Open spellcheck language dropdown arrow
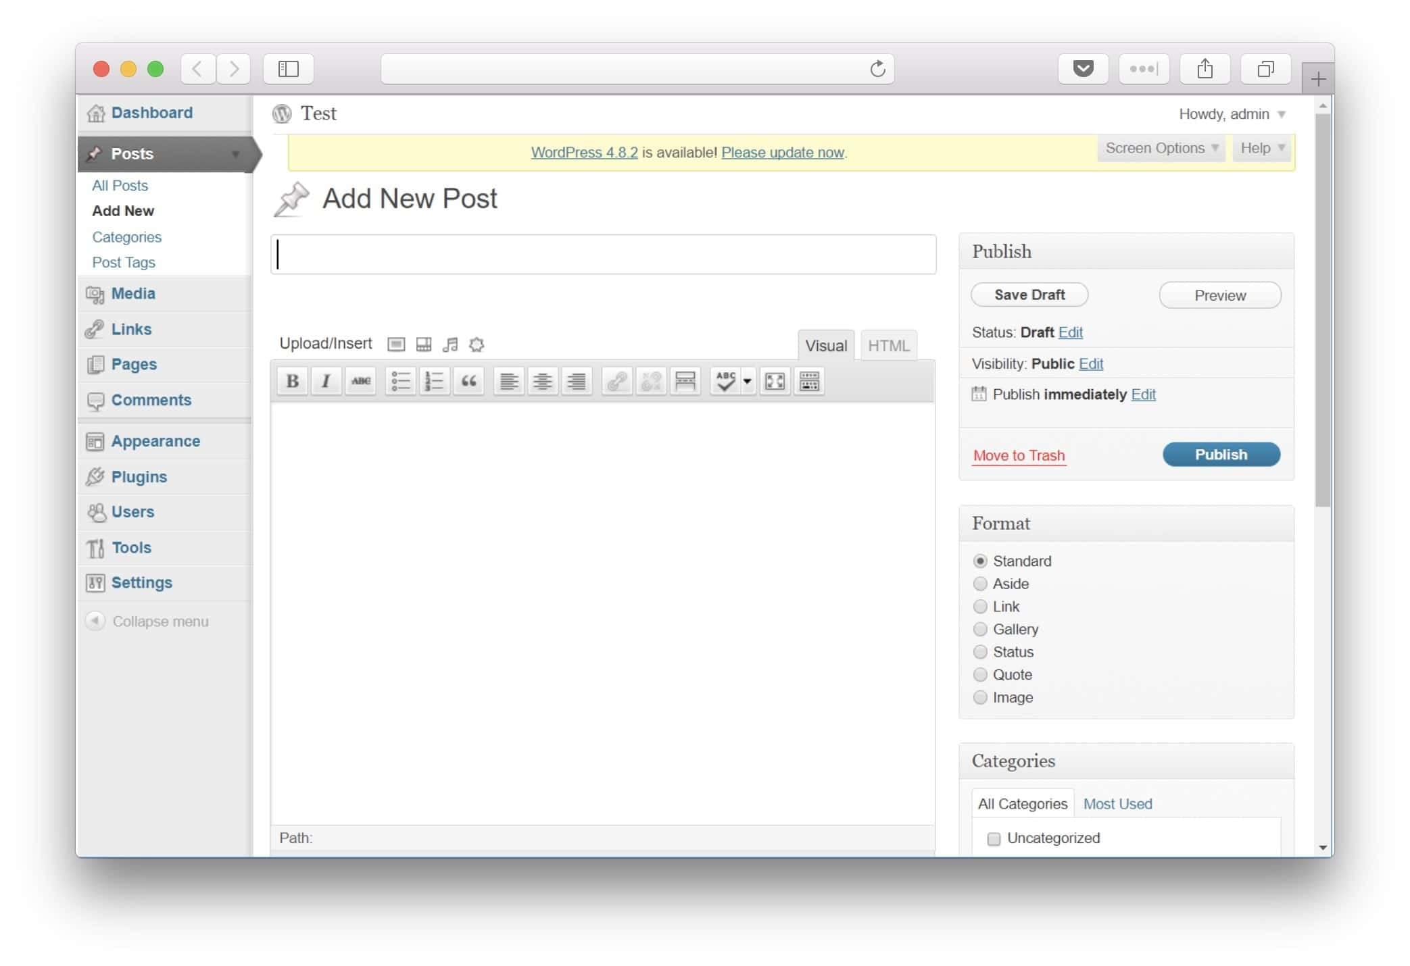The height and width of the screenshot is (966, 1410). click(x=747, y=382)
